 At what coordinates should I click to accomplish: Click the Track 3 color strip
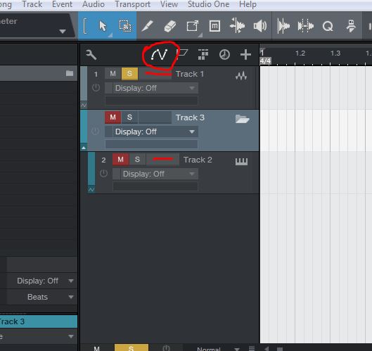pyautogui.click(x=84, y=127)
